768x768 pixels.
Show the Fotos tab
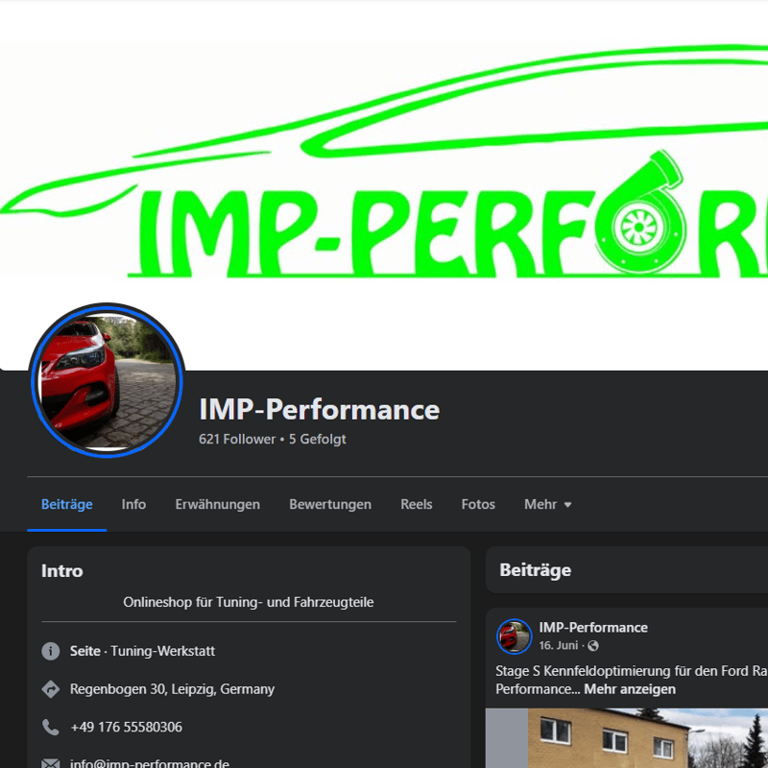pyautogui.click(x=478, y=504)
